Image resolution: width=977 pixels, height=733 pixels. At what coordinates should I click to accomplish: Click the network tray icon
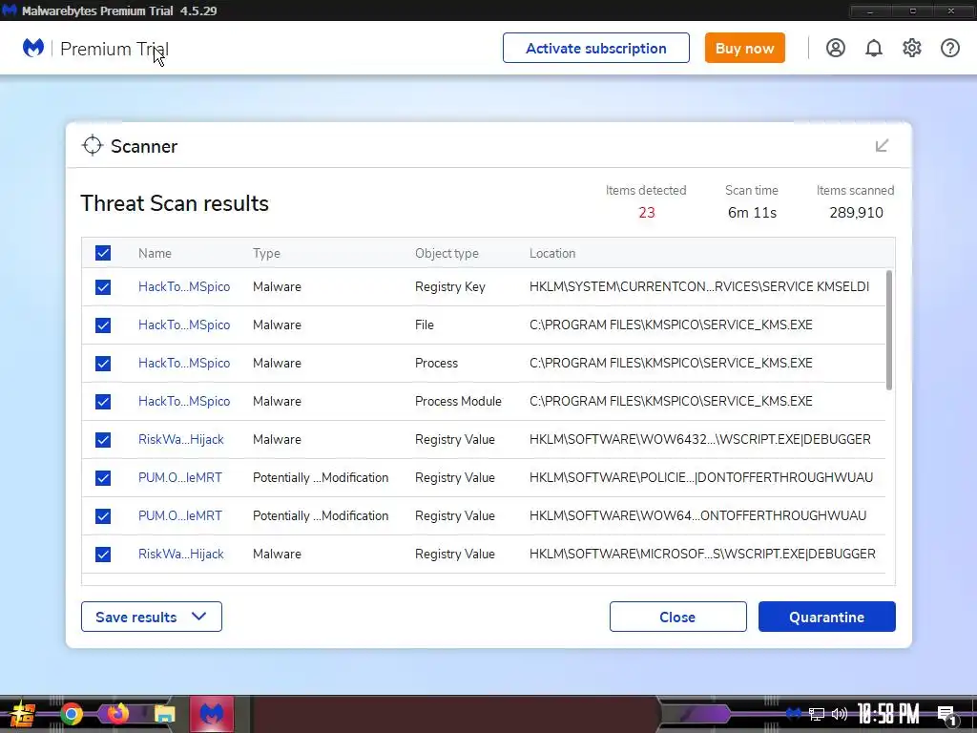tap(817, 714)
